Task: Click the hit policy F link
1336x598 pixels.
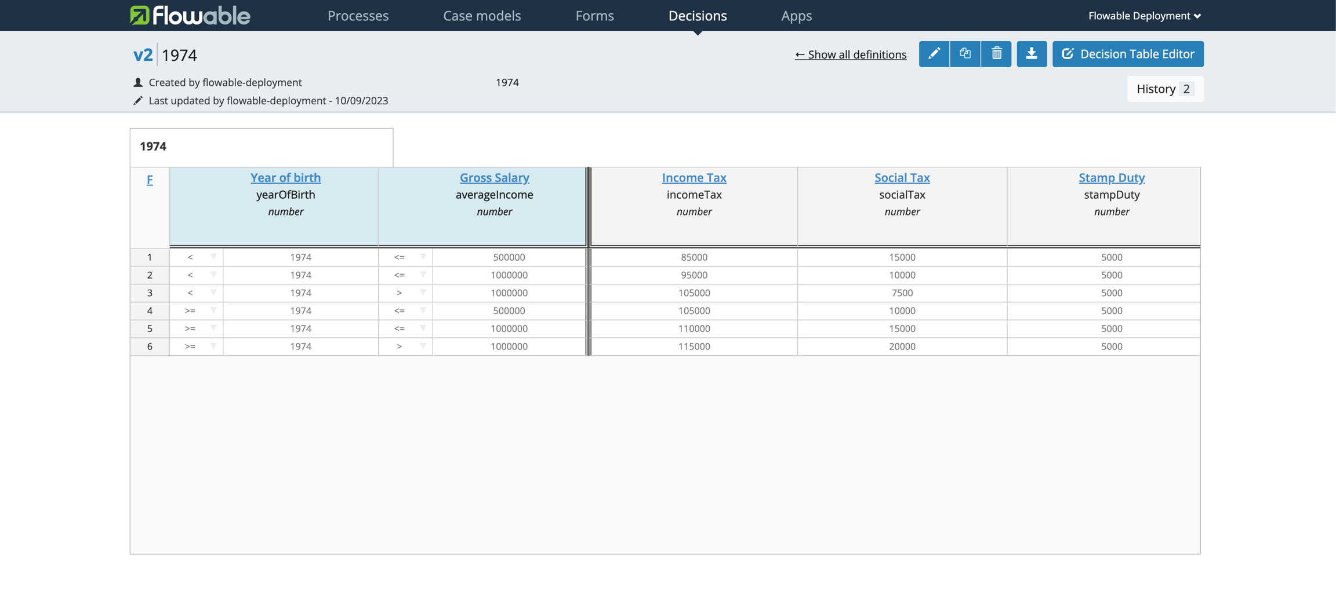Action: tap(150, 180)
